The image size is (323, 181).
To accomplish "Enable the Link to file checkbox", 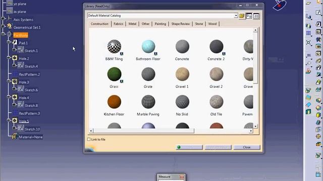I will [89, 139].
